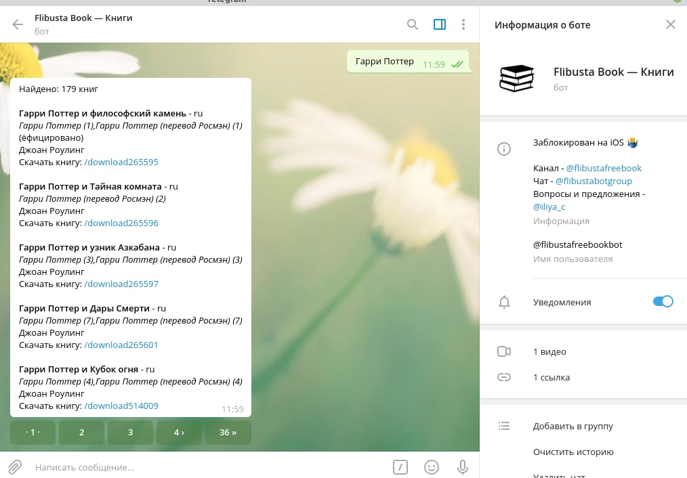This screenshot has height=478, width=687.
Task: Open the /download514009 link
Action: point(121,406)
